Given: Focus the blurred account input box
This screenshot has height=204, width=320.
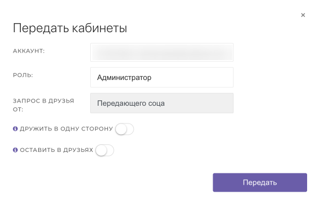Looking at the screenshot, I should click(x=162, y=52).
